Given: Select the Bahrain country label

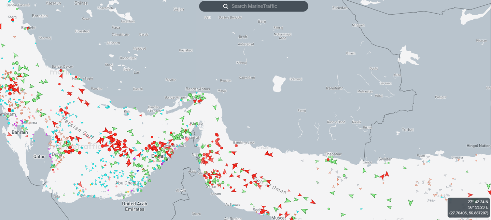Looking at the screenshot, I should pos(19,132).
